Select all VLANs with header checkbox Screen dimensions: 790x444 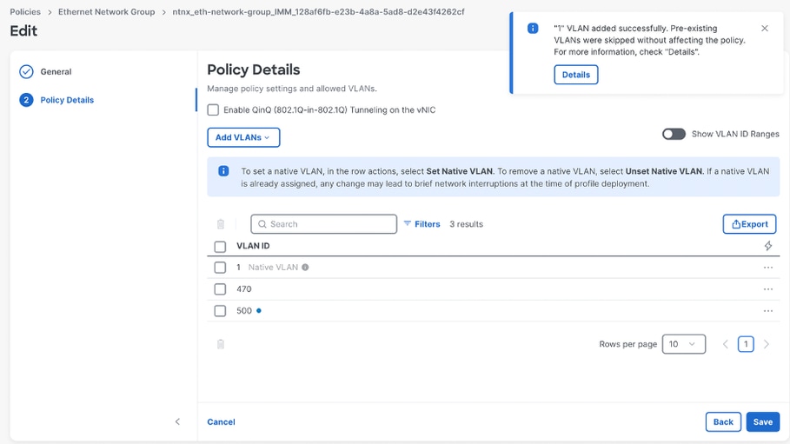pyautogui.click(x=220, y=247)
